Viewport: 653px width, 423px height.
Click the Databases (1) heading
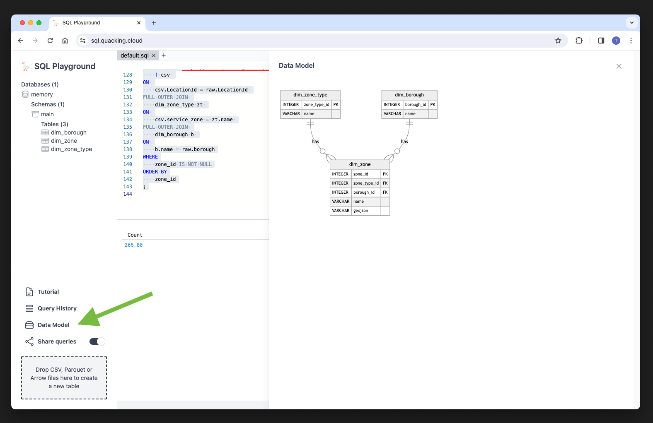(40, 84)
